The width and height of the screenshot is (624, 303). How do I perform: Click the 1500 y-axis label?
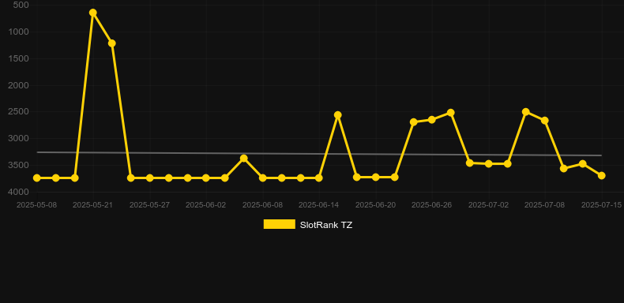click(19, 58)
